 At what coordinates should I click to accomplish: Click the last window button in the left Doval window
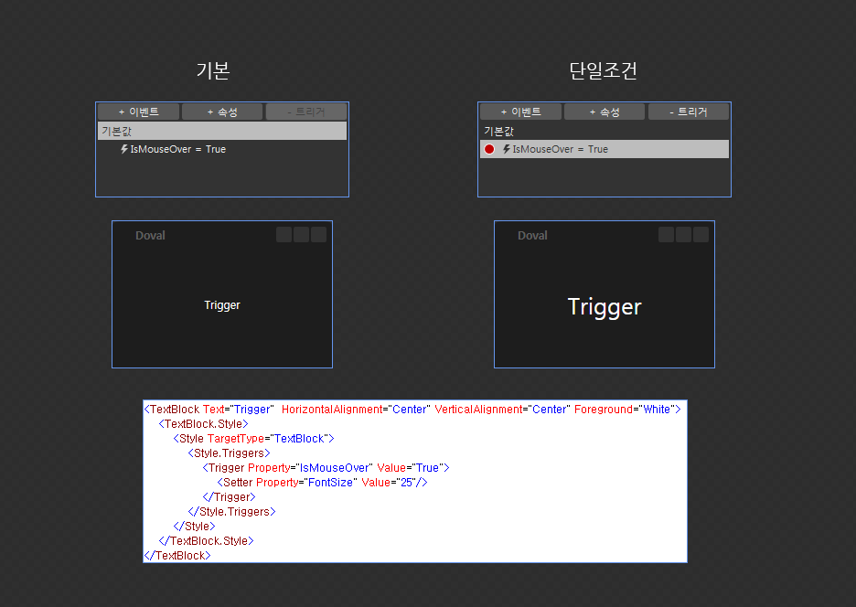point(319,235)
